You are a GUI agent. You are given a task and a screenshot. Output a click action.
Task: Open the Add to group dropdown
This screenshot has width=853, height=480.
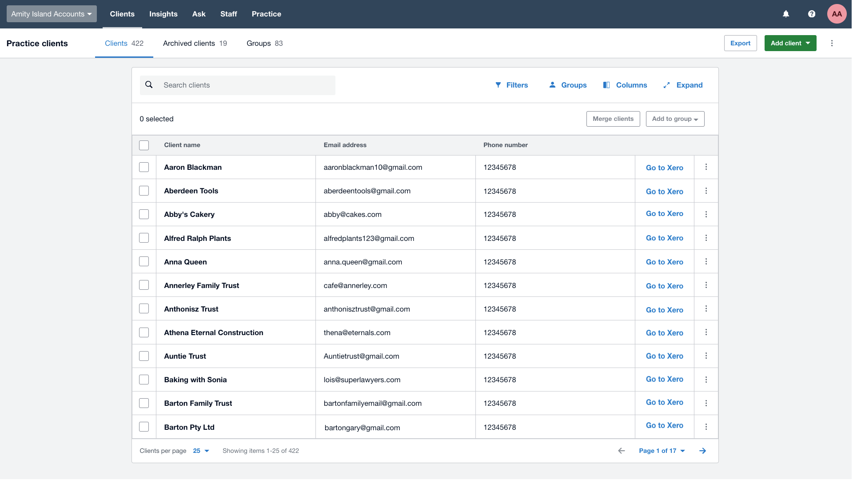[675, 119]
